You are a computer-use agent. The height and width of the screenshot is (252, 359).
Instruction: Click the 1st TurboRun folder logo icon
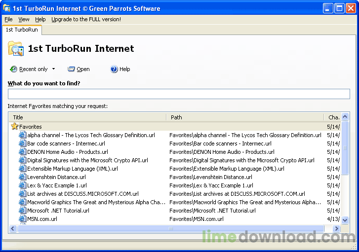(x=16, y=48)
